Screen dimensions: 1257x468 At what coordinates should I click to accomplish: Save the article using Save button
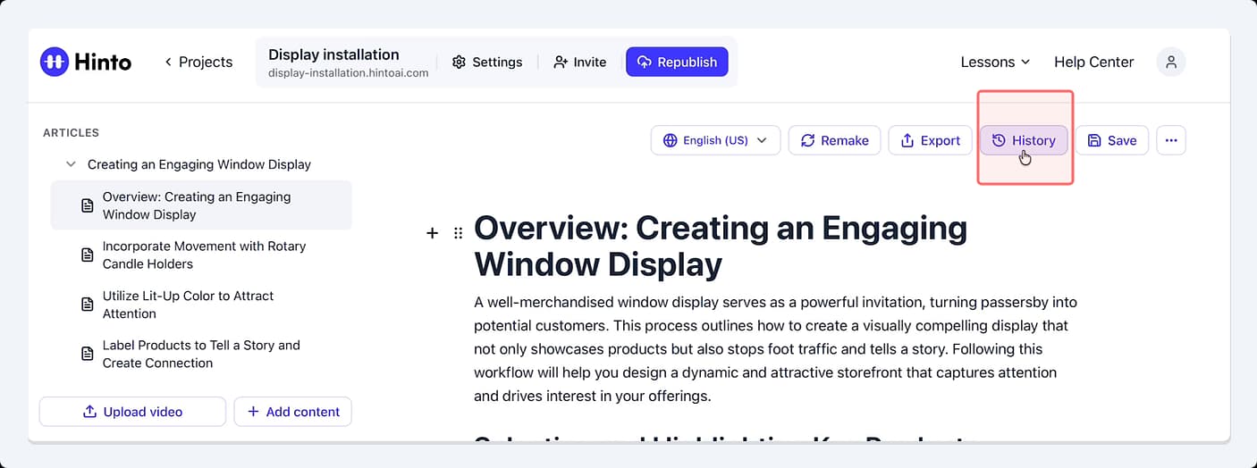click(x=1112, y=140)
